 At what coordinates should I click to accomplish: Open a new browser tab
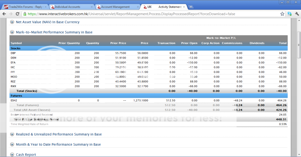[191, 7]
